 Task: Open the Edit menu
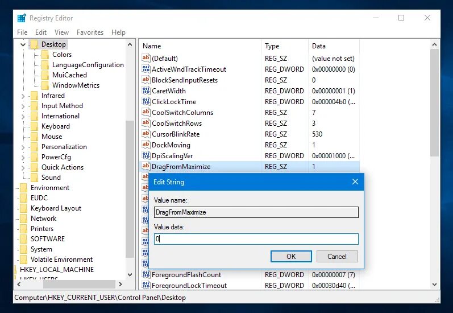41,32
